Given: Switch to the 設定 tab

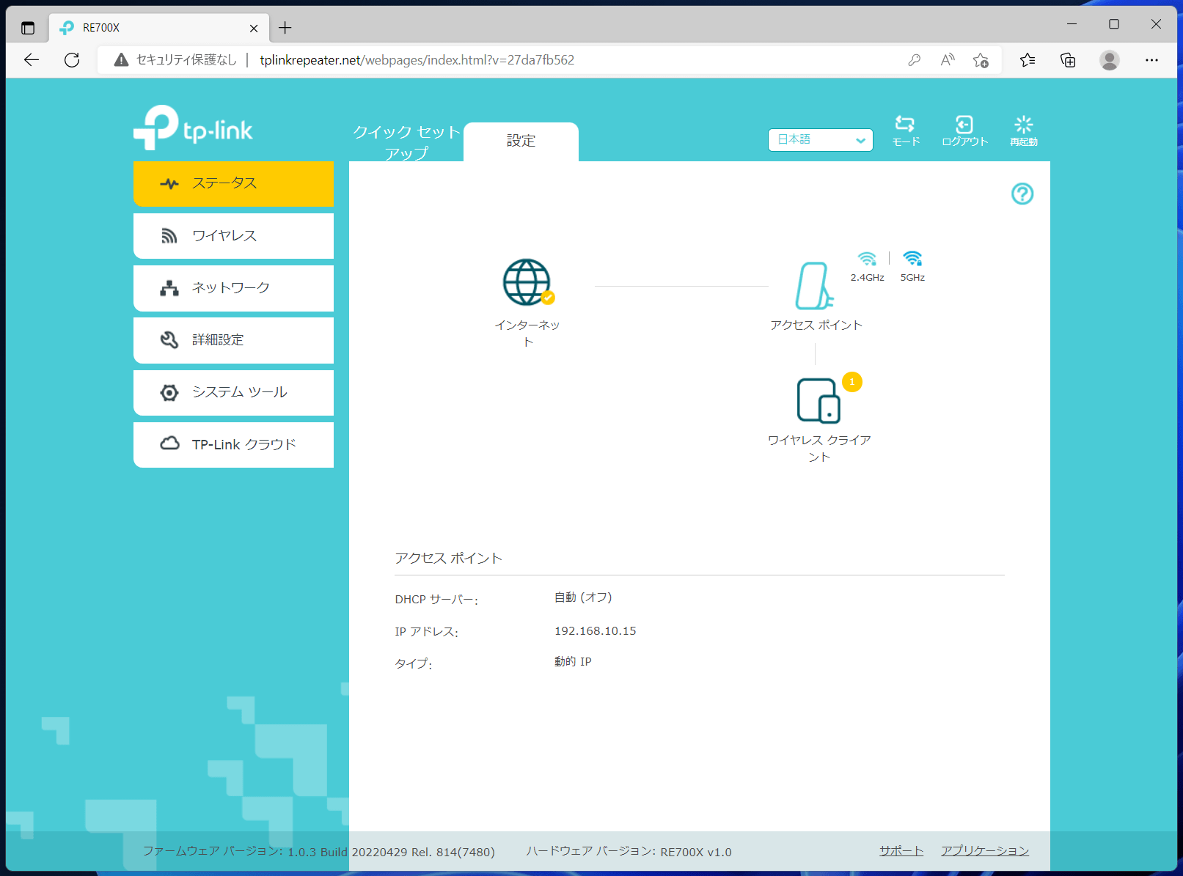Looking at the screenshot, I should tap(521, 141).
